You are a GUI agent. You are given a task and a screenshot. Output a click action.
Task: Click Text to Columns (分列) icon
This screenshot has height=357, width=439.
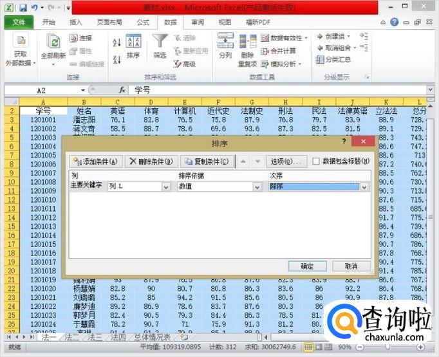225,46
